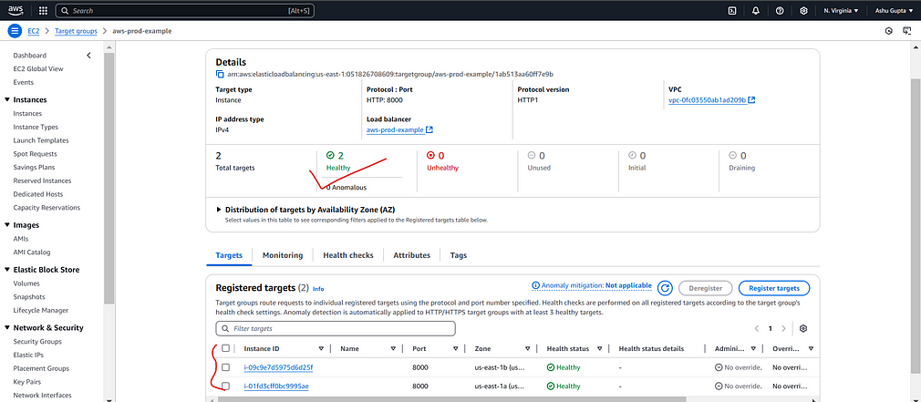
Task: Switch to the Monitoring tab
Action: tap(283, 255)
